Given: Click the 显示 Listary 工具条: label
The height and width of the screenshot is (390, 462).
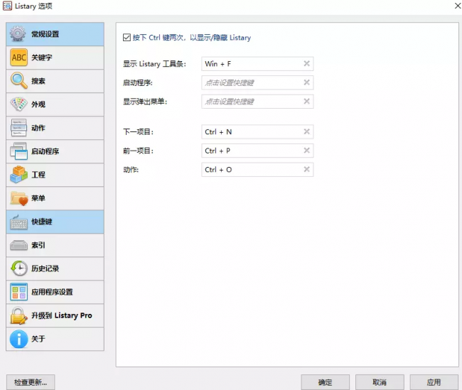Looking at the screenshot, I should point(154,64).
